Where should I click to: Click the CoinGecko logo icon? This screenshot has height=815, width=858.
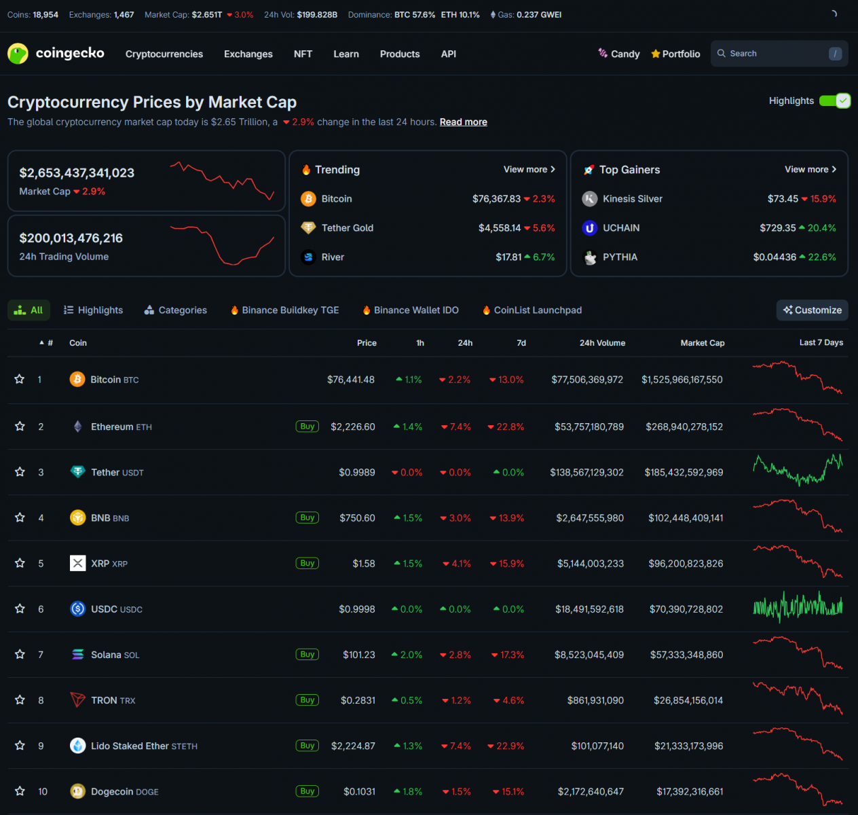coord(18,54)
